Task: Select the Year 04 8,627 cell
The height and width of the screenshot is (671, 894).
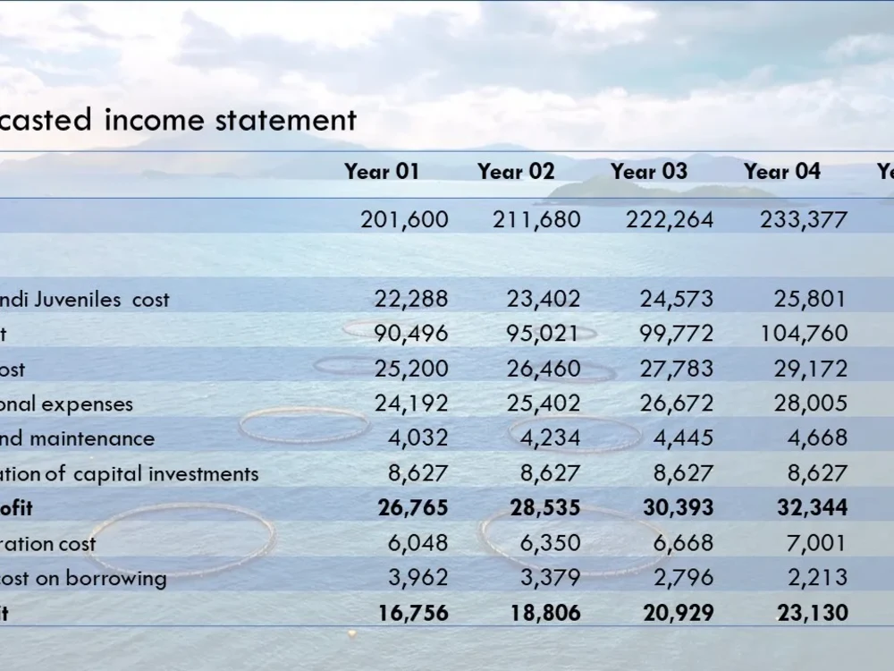Action: 817,473
